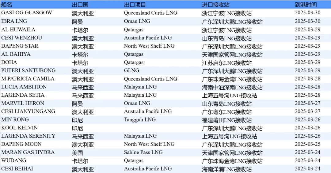Select ship name KOOL KELVIN
Screen dimensions: 331x173
click(19, 128)
